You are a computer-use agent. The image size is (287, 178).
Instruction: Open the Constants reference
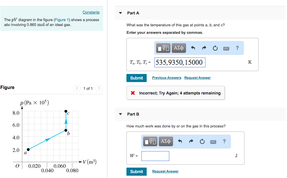pyautogui.click(x=91, y=12)
